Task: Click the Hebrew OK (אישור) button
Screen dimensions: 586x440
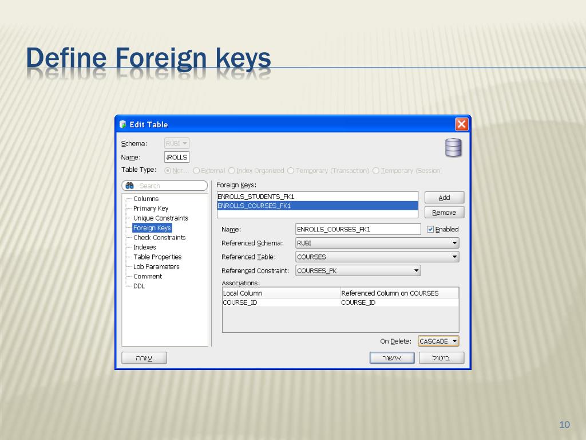Action: click(392, 358)
